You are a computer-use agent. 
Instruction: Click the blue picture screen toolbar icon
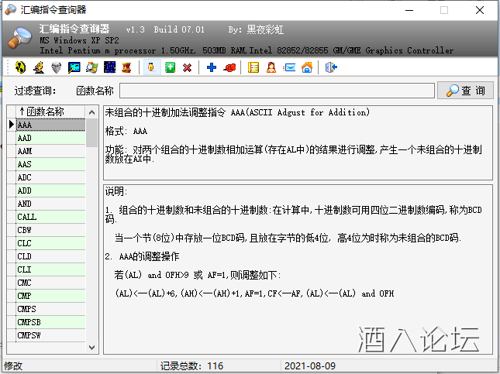click(x=74, y=67)
